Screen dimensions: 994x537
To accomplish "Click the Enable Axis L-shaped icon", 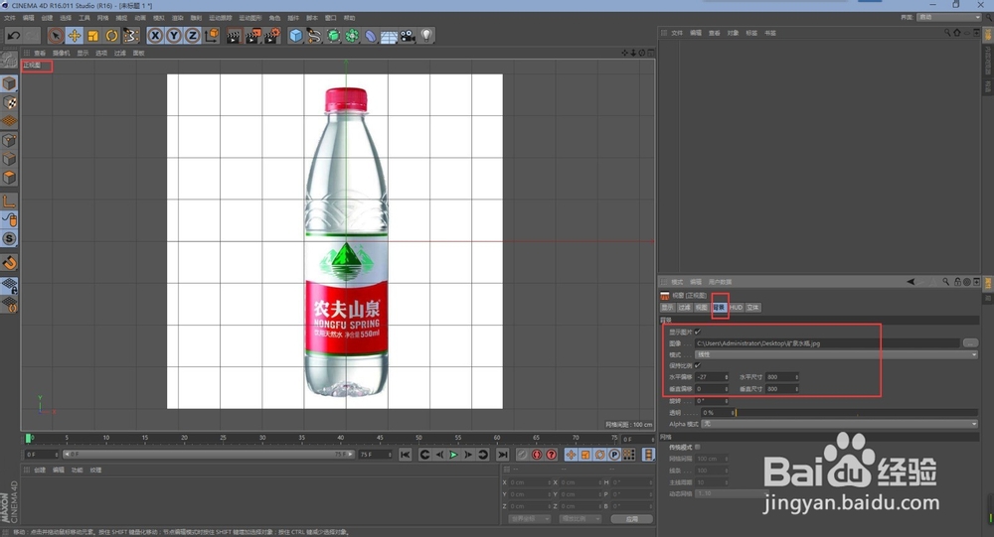I will [9, 201].
